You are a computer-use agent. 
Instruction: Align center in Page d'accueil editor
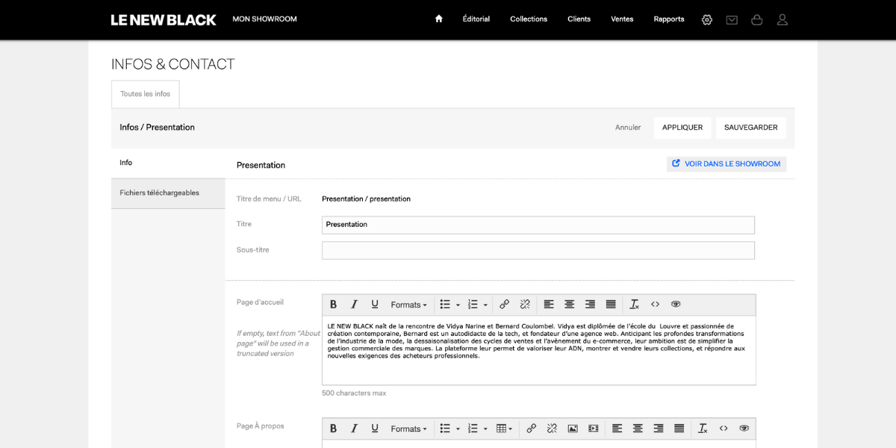pos(569,305)
